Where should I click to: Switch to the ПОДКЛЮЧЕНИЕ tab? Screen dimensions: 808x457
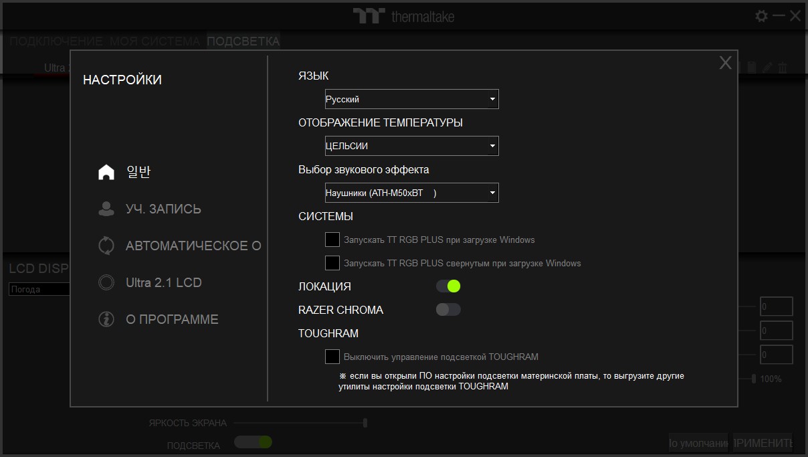[56, 41]
